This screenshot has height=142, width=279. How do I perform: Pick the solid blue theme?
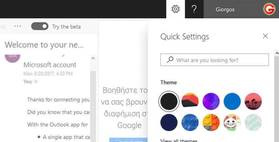pos(232,101)
